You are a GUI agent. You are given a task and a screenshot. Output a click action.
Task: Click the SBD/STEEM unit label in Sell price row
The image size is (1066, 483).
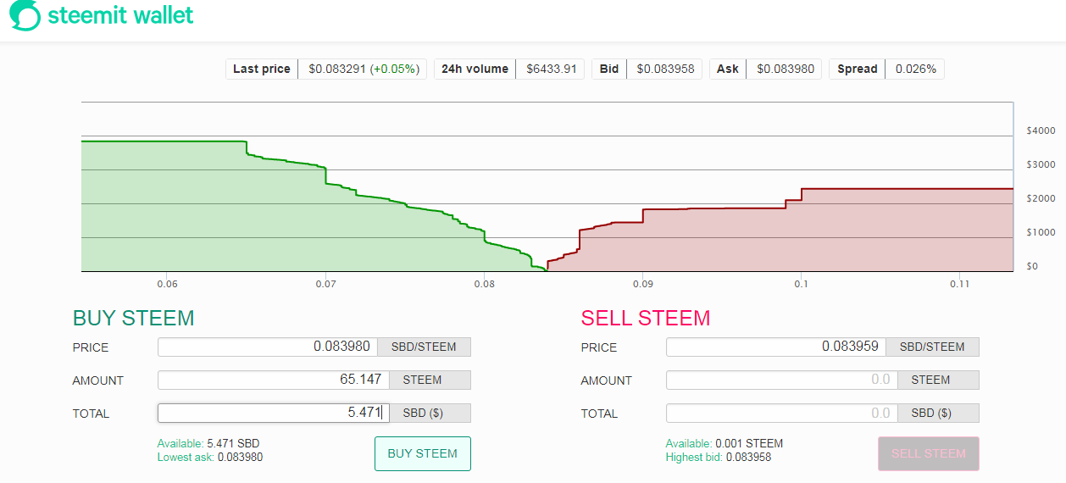point(932,347)
